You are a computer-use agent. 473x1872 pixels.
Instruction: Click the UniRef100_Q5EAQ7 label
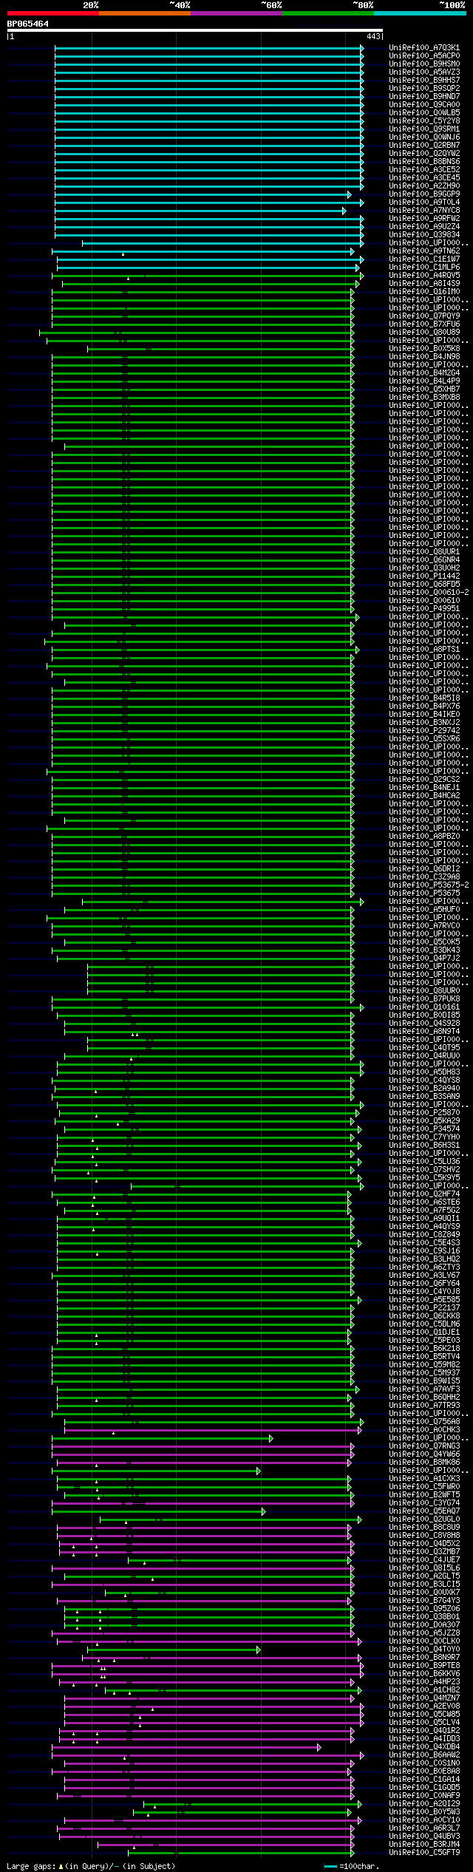click(x=424, y=1511)
